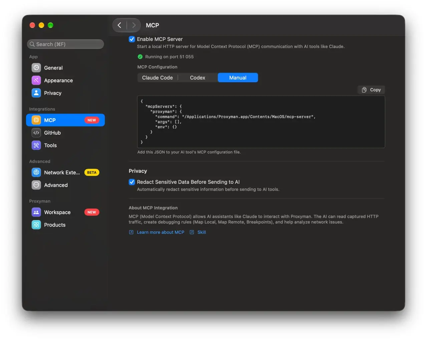Click the magnifier icon in search field
Image resolution: width=427 pixels, height=340 pixels.
coord(32,44)
